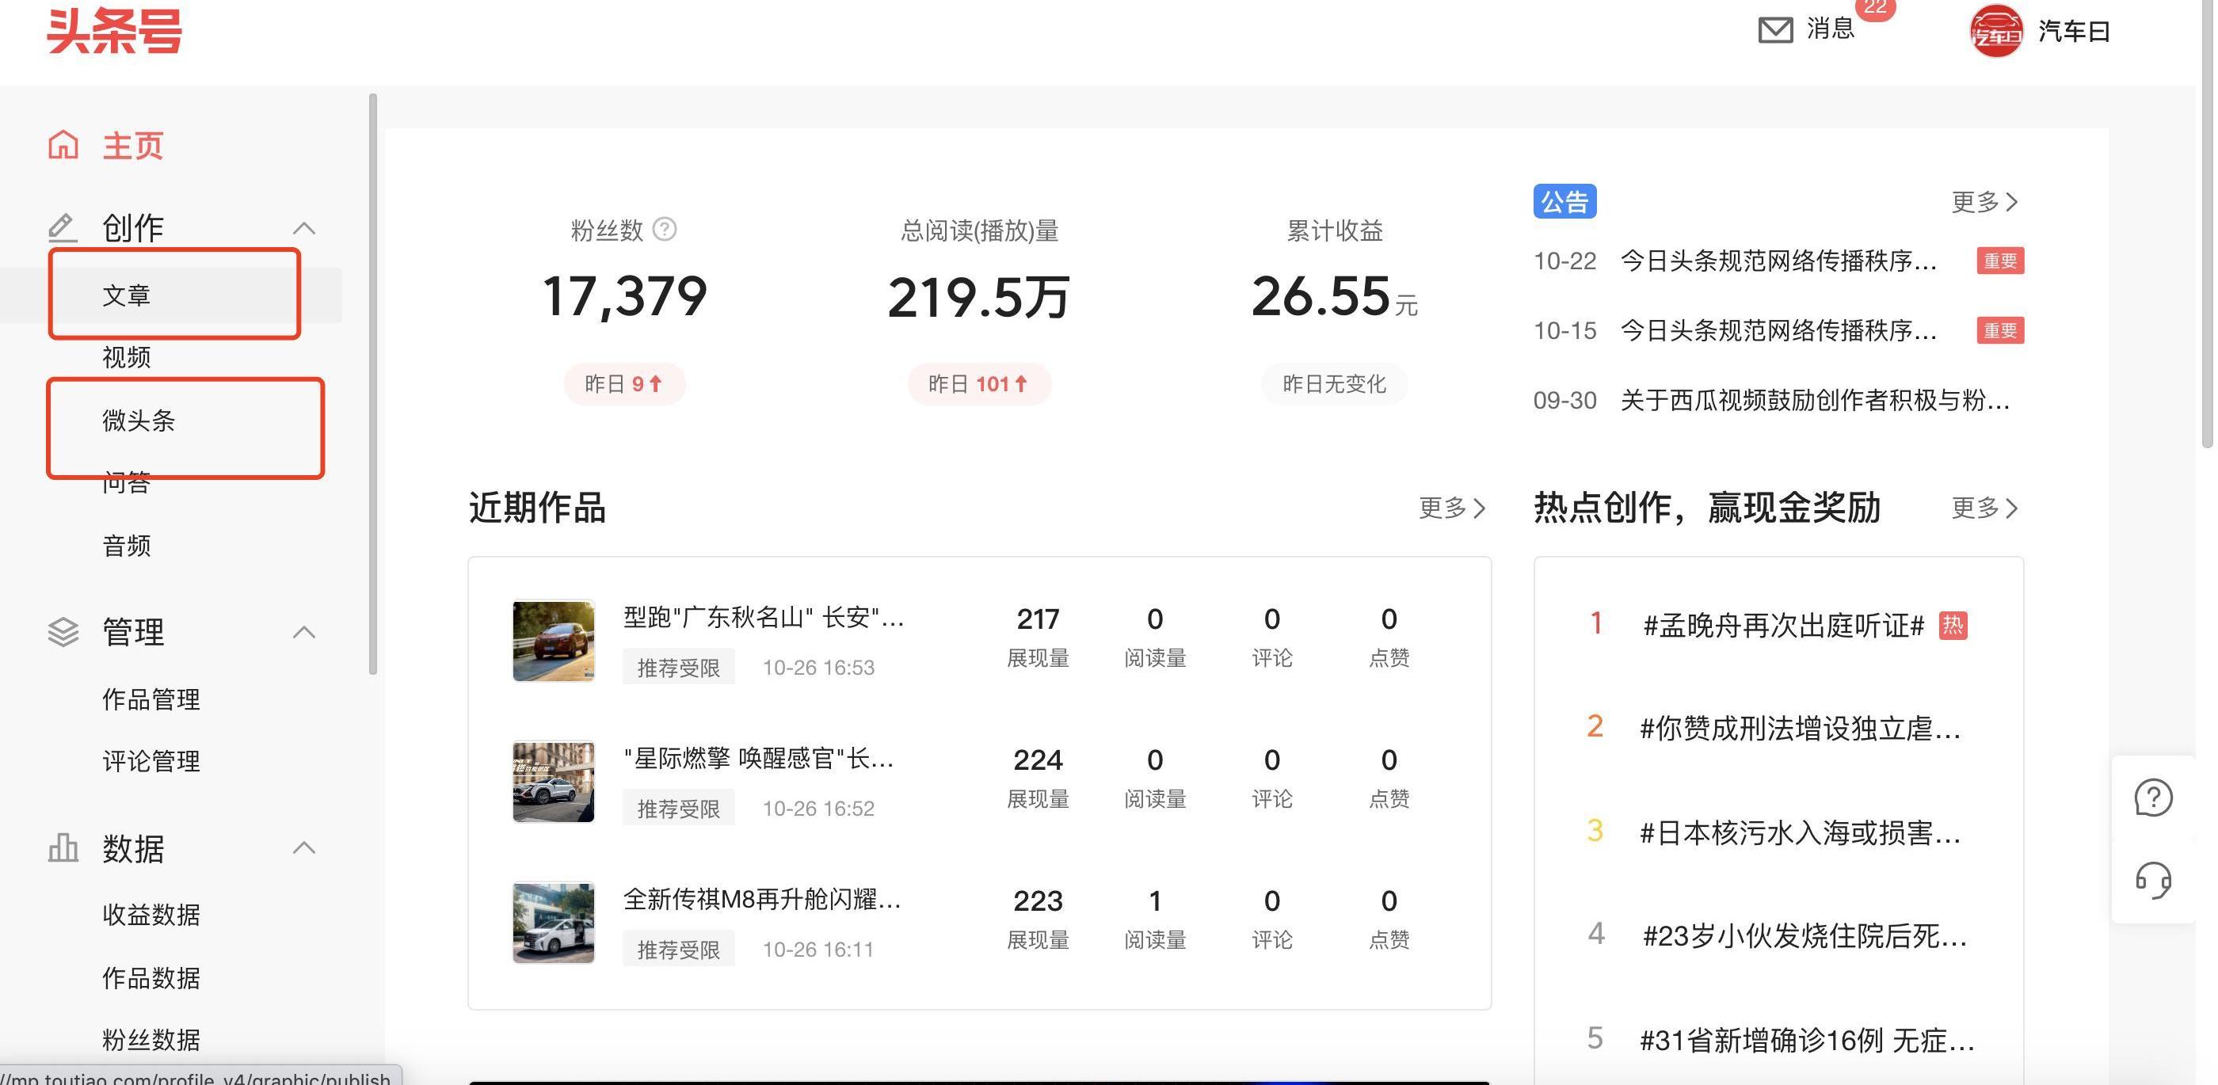Open hot topic #23岁小伙发烧住院后死

click(1805, 936)
